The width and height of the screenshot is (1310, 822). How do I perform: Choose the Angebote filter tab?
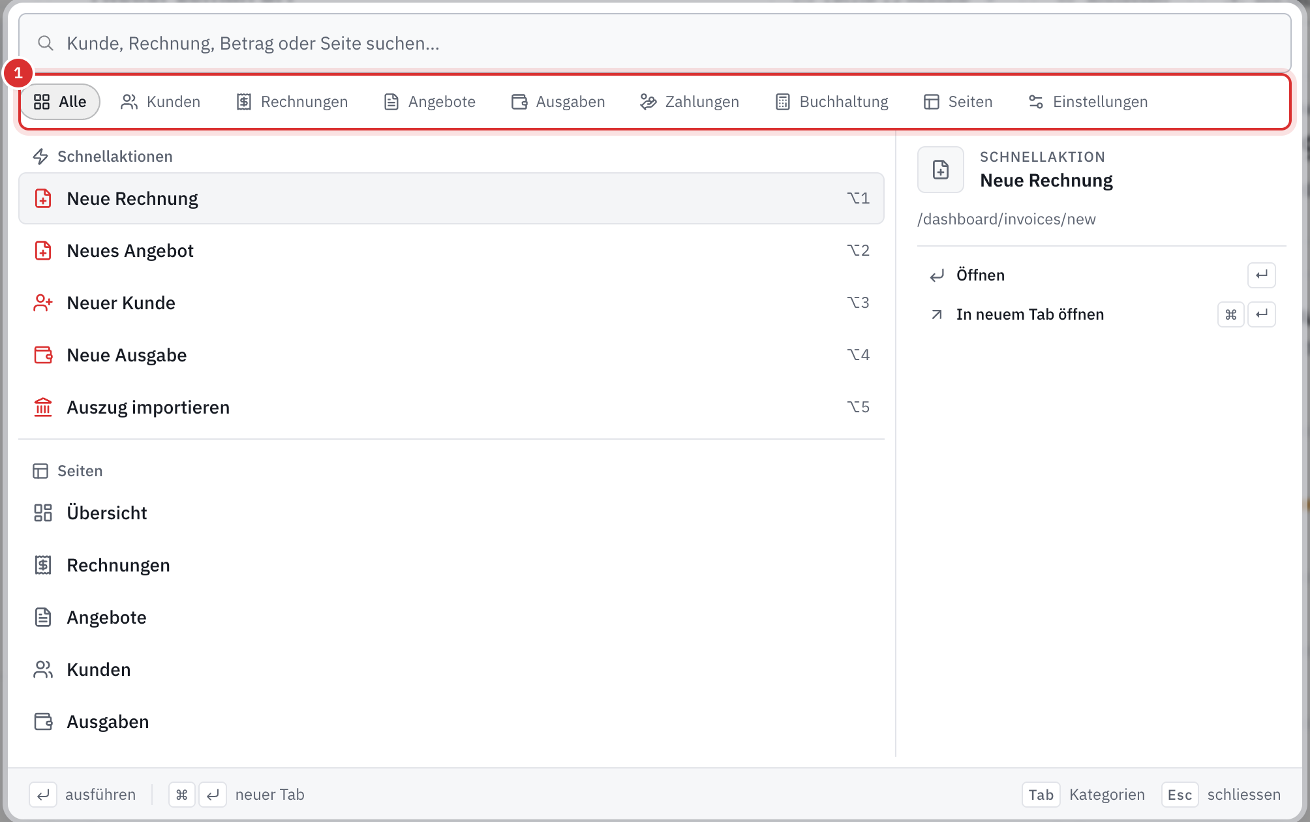pyautogui.click(x=429, y=102)
